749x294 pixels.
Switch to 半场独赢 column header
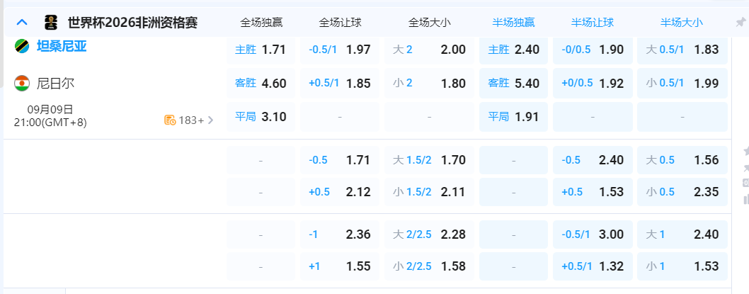(513, 22)
